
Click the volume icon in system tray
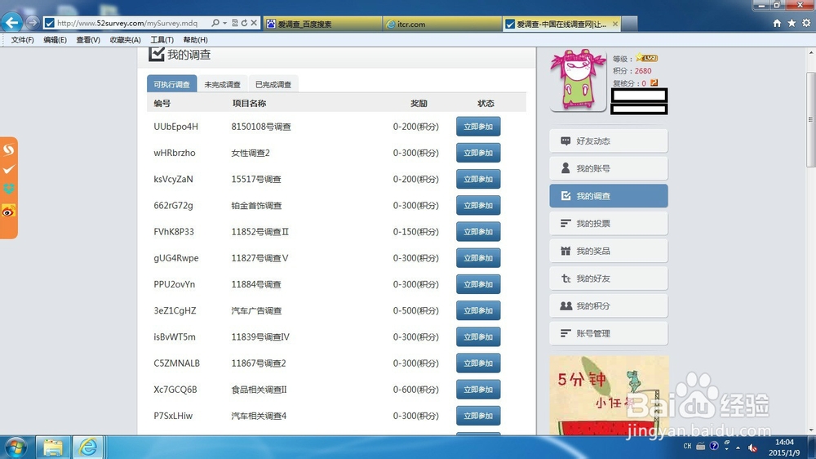click(752, 447)
